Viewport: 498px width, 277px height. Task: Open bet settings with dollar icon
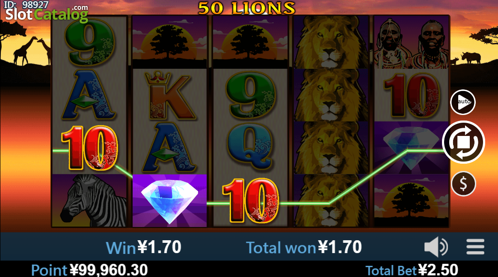(x=463, y=184)
